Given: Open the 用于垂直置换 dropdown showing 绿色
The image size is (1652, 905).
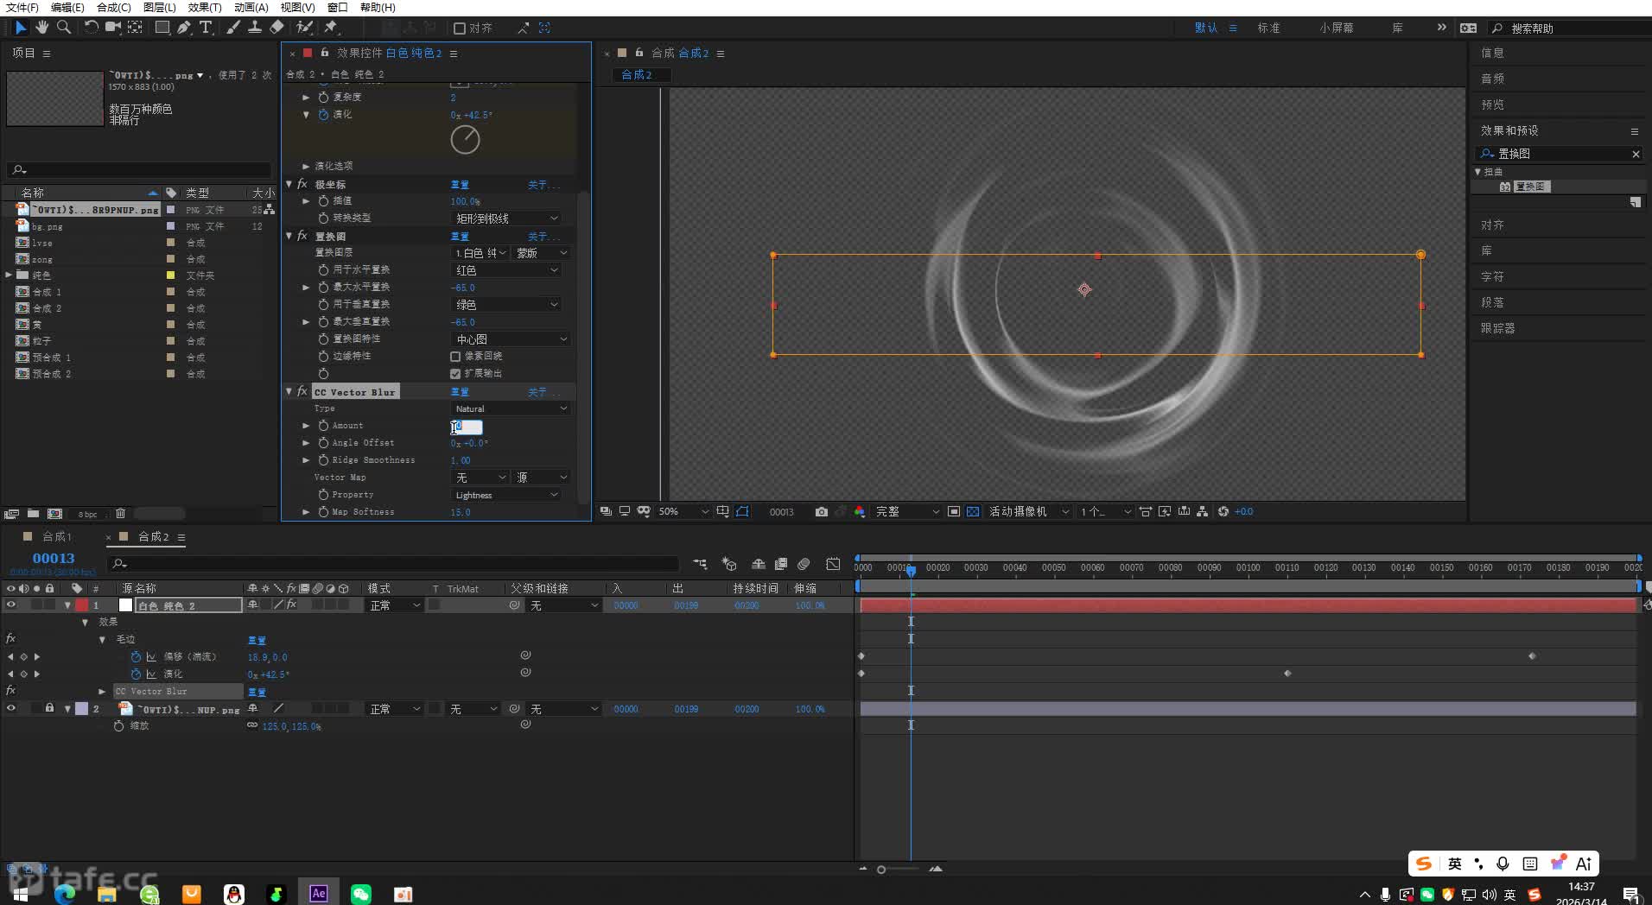Looking at the screenshot, I should click(x=506, y=305).
